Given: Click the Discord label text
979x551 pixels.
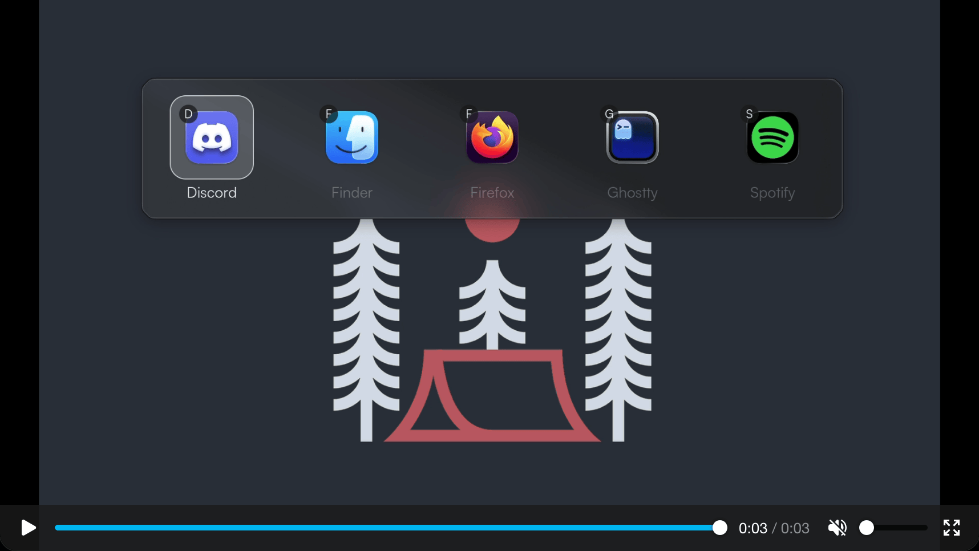Looking at the screenshot, I should click(212, 193).
